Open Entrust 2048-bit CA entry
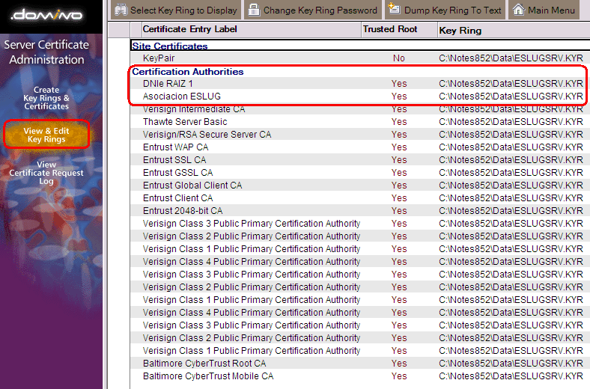Viewport: 590px width, 389px height. (x=183, y=211)
